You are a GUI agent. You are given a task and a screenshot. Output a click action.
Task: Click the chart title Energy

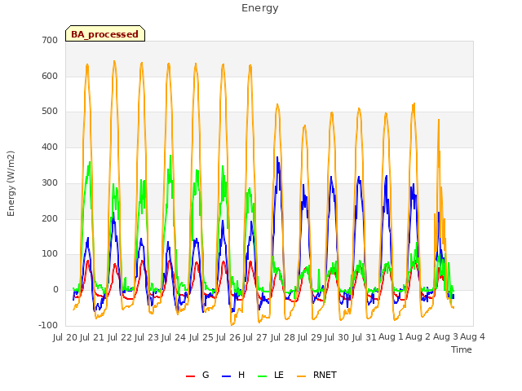point(260,8)
